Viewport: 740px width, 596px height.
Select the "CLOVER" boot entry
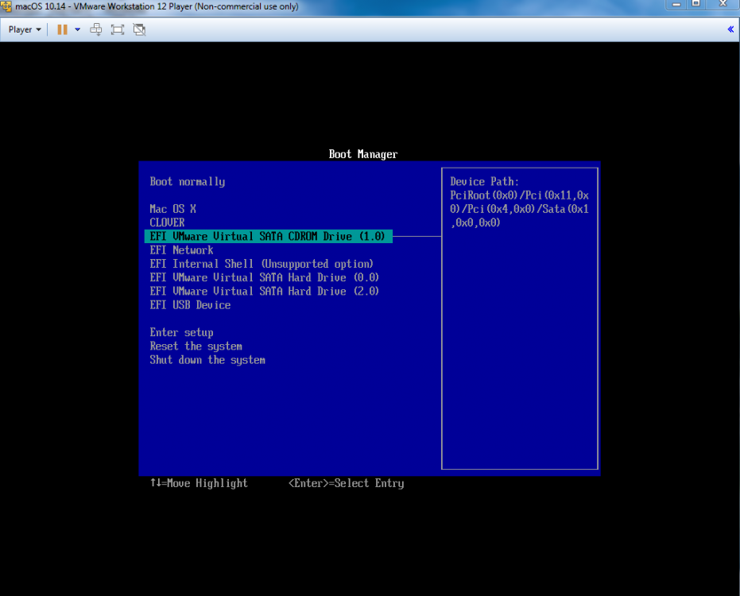tap(167, 223)
